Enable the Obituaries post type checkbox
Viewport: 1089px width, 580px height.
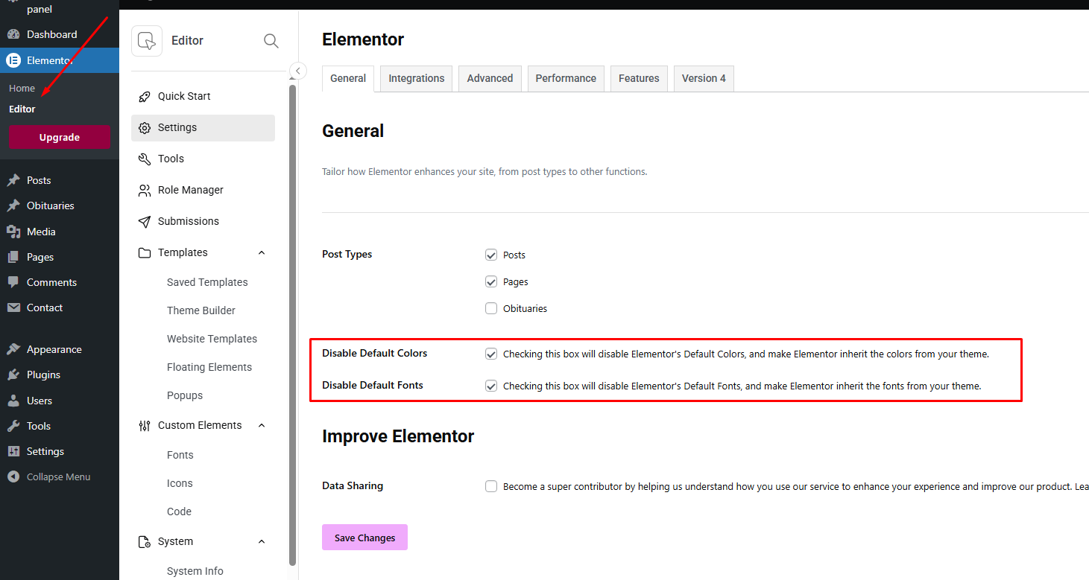pyautogui.click(x=491, y=308)
